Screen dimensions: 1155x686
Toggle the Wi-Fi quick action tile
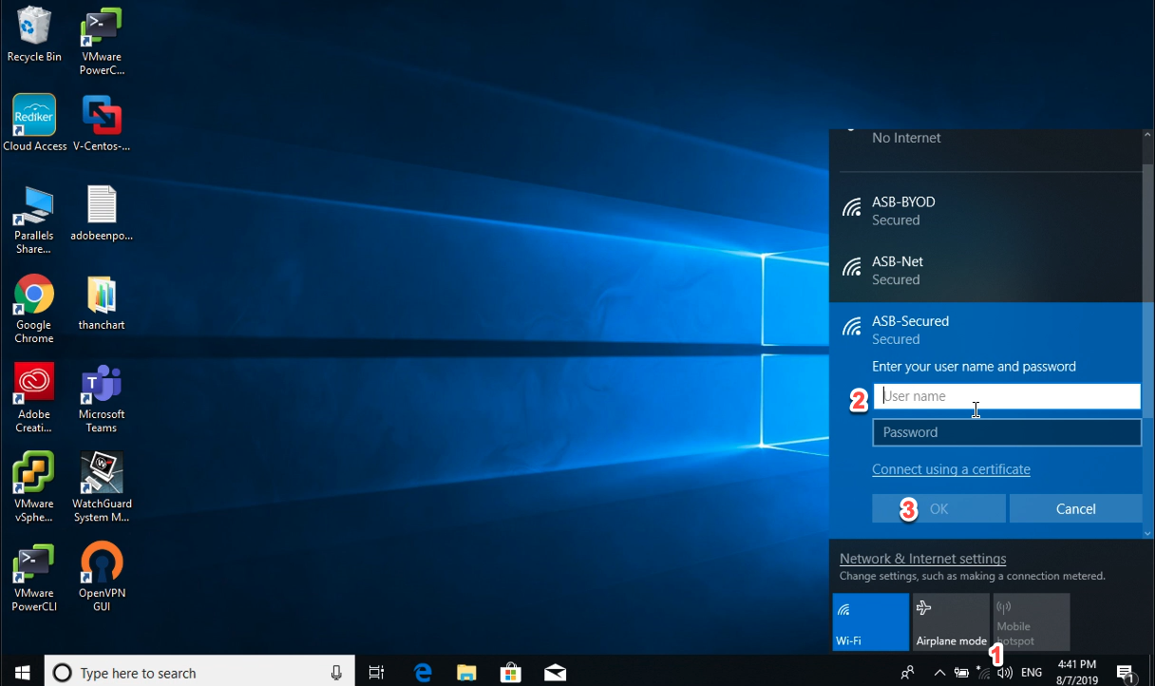click(x=870, y=622)
